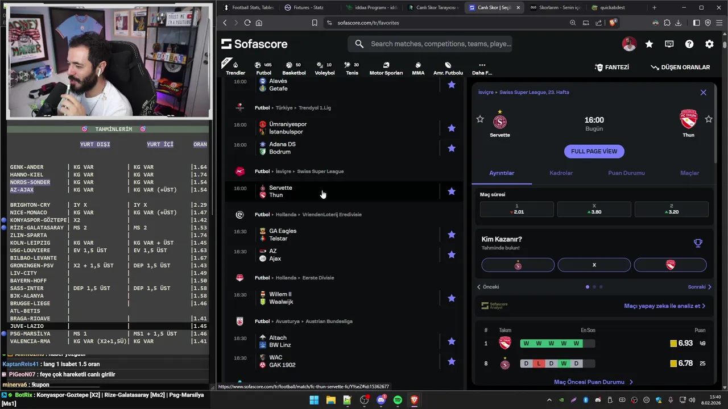Select the Motor Sporları category
Screen dimensions: 728x409
tap(386, 68)
